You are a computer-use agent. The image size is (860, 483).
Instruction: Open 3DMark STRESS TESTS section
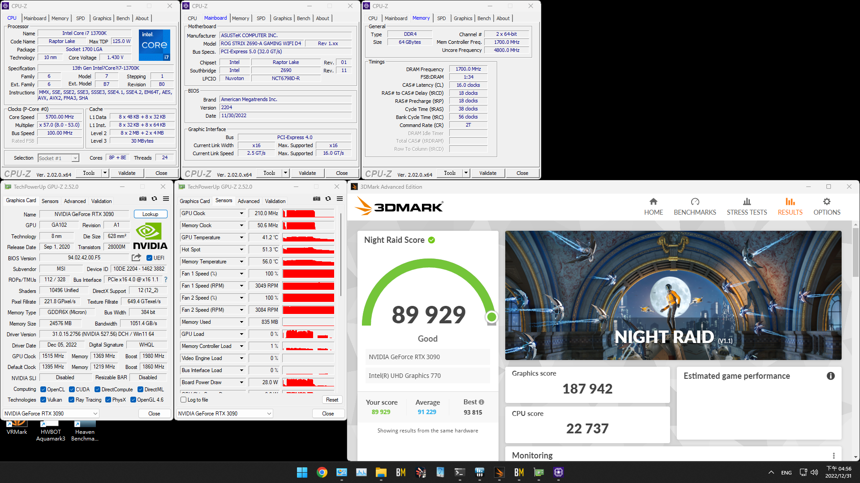pyautogui.click(x=747, y=207)
